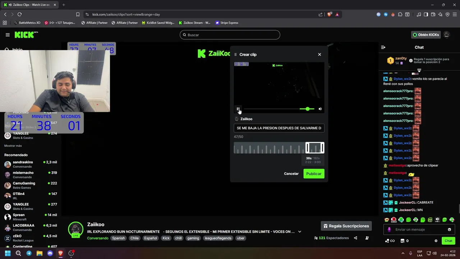Close the Crear clip dialog

click(x=319, y=54)
